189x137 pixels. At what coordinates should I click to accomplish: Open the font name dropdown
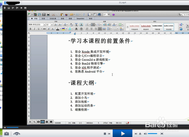click(44, 25)
